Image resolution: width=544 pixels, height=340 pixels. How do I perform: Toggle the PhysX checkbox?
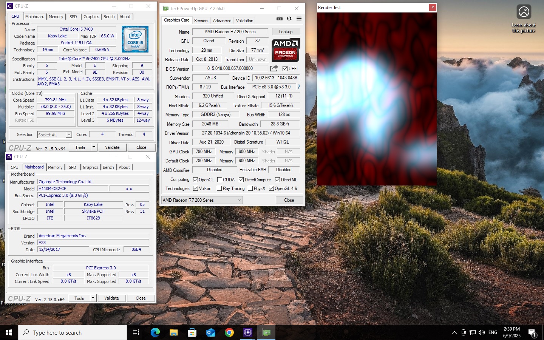click(x=250, y=189)
